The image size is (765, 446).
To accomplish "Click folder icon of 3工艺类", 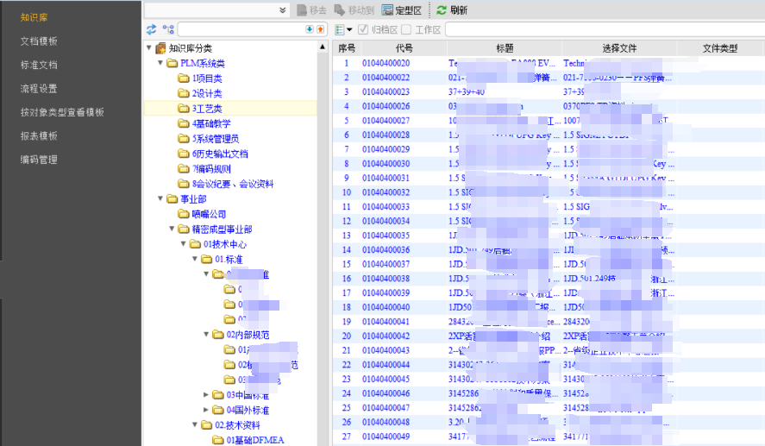I will pos(184,109).
